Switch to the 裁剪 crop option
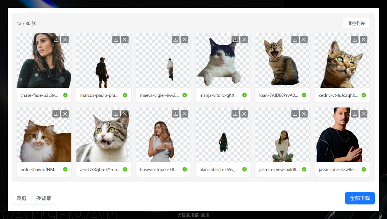Image resolution: width=387 pixels, height=219 pixels. click(21, 198)
